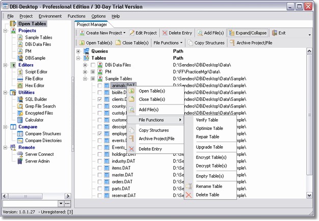Click the Calculator icon
The width and height of the screenshot is (319, 221).
pyautogui.click(x=20, y=120)
